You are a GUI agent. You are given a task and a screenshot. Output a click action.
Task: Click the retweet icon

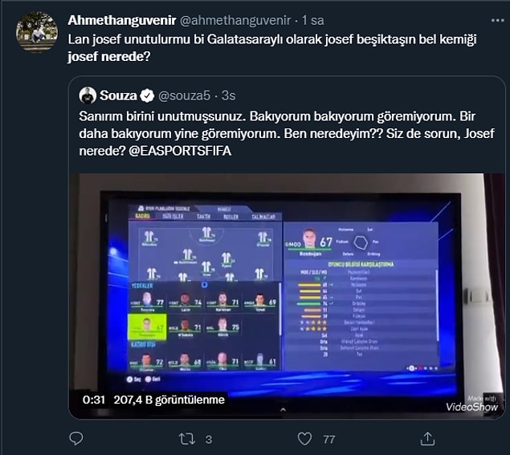187,439
